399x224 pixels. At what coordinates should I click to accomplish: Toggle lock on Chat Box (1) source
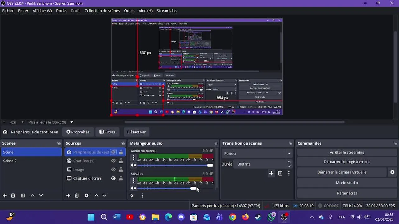[x=121, y=161]
